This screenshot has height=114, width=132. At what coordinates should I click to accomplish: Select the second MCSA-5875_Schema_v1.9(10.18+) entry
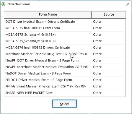click(30, 41)
